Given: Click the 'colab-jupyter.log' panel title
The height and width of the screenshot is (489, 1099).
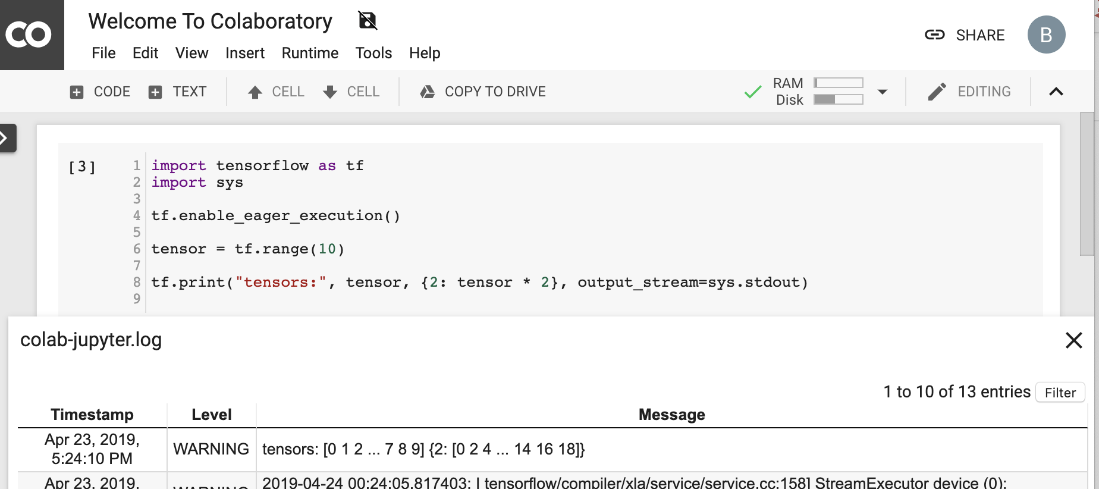Looking at the screenshot, I should (x=91, y=340).
